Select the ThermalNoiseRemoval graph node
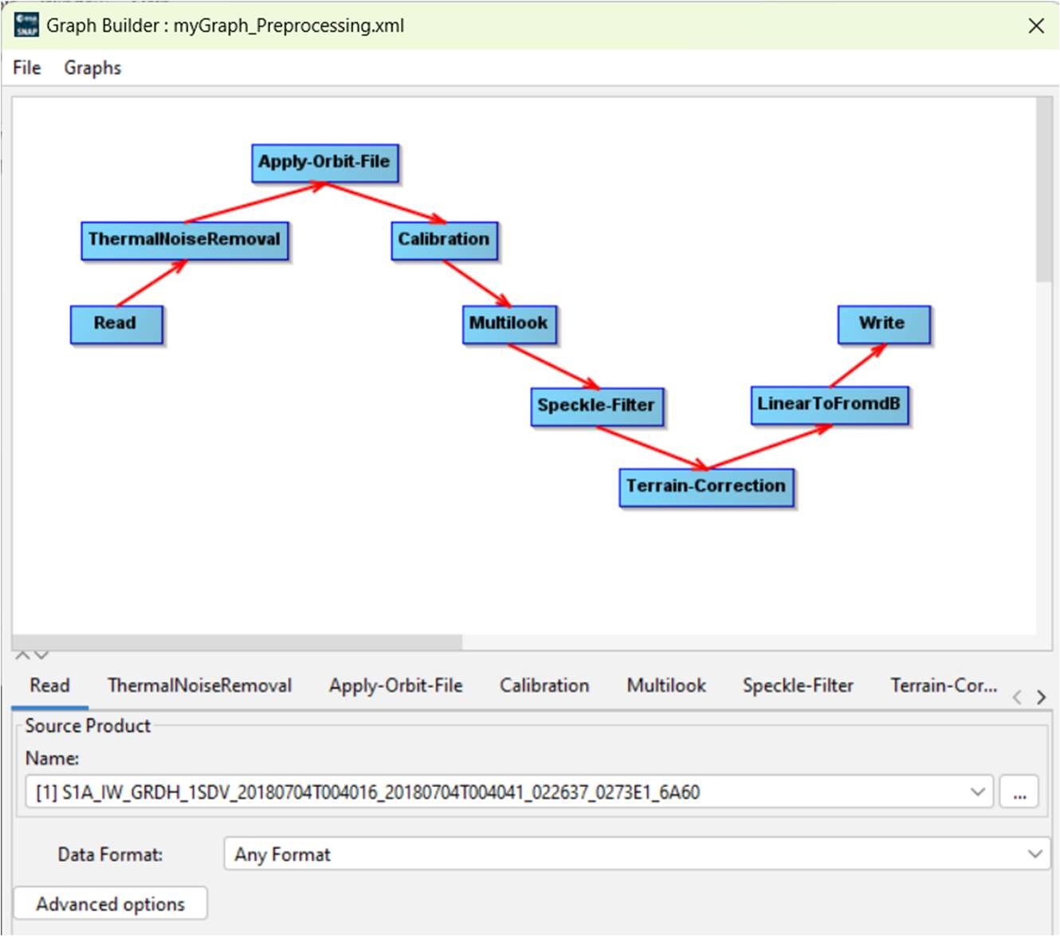This screenshot has height=936, width=1060. [184, 241]
